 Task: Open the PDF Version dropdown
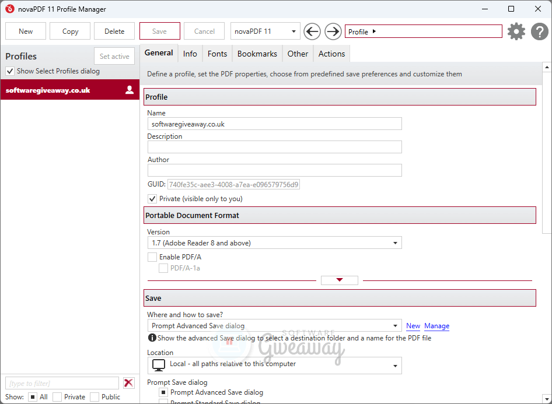(x=274, y=243)
